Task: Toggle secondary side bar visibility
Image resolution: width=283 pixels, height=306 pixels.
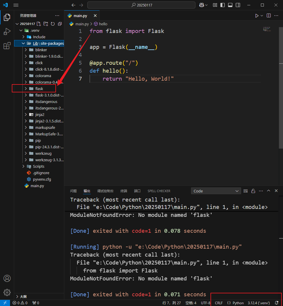Action: pyautogui.click(x=238, y=5)
